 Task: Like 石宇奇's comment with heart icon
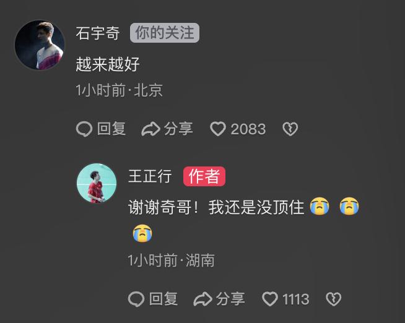pyautogui.click(x=218, y=129)
